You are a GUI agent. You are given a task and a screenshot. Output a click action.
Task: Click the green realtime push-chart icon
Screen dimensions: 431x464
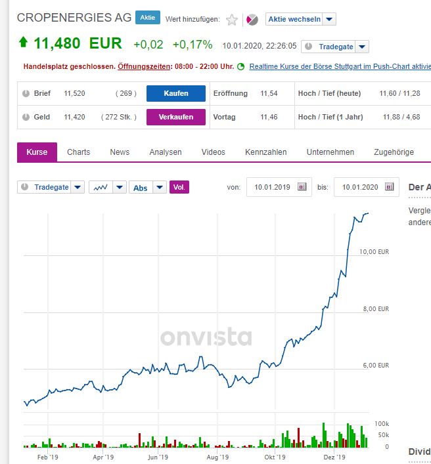(241, 66)
